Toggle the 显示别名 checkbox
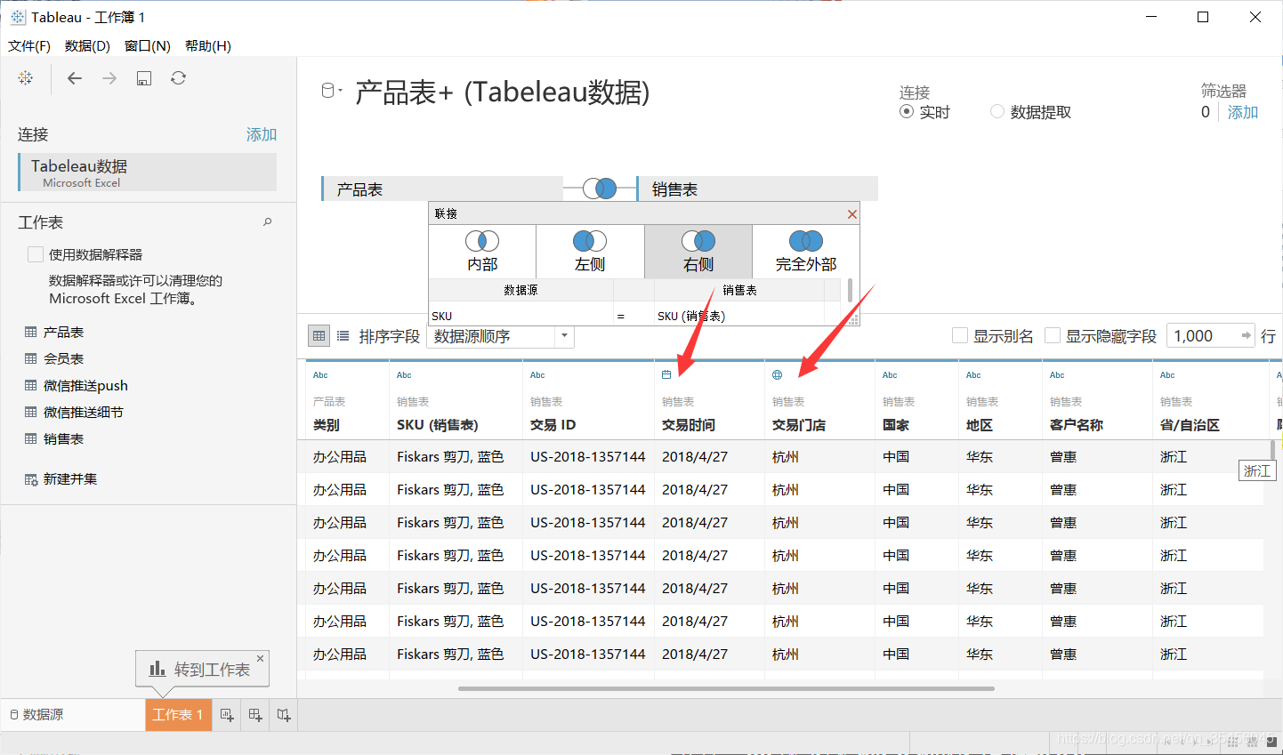 point(960,335)
